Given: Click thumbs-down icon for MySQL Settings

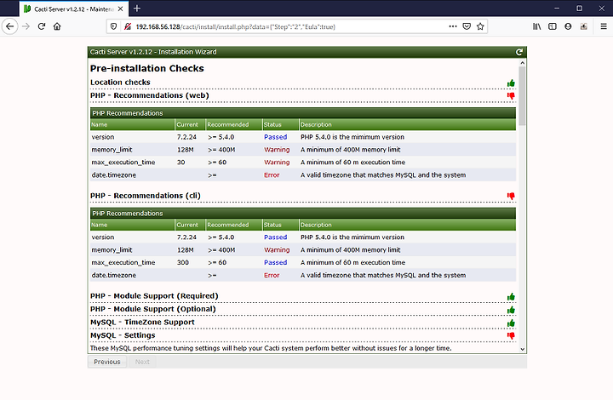Looking at the screenshot, I should pos(511,336).
